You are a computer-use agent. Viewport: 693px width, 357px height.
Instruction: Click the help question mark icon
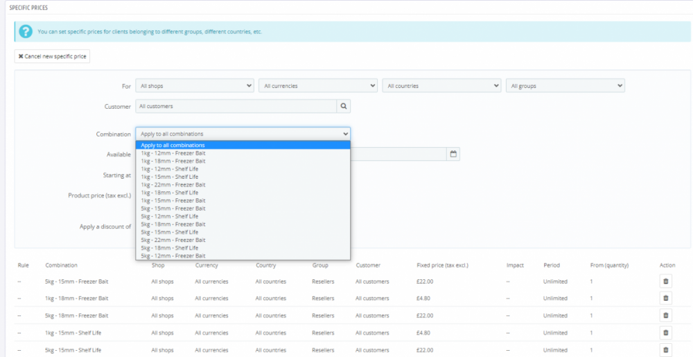click(x=26, y=31)
